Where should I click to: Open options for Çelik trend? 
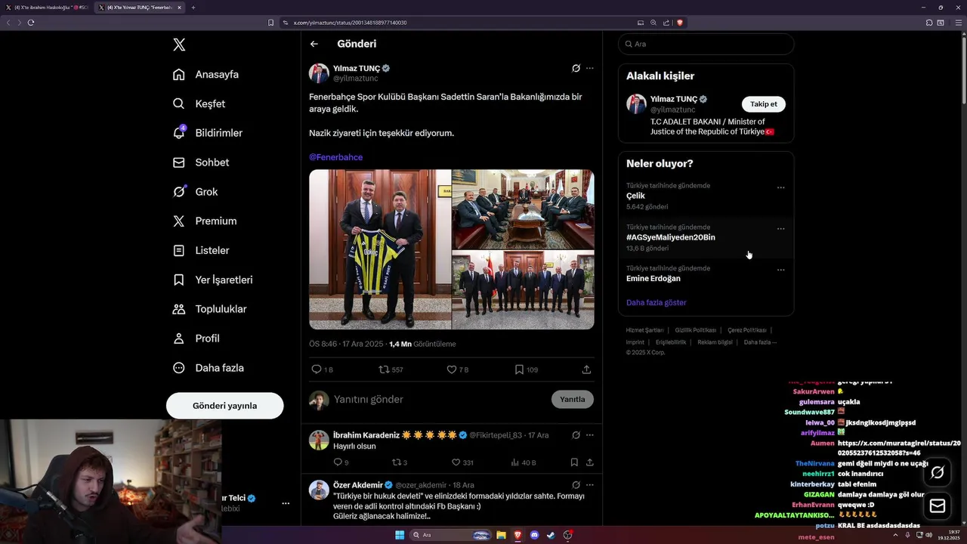coord(781,187)
